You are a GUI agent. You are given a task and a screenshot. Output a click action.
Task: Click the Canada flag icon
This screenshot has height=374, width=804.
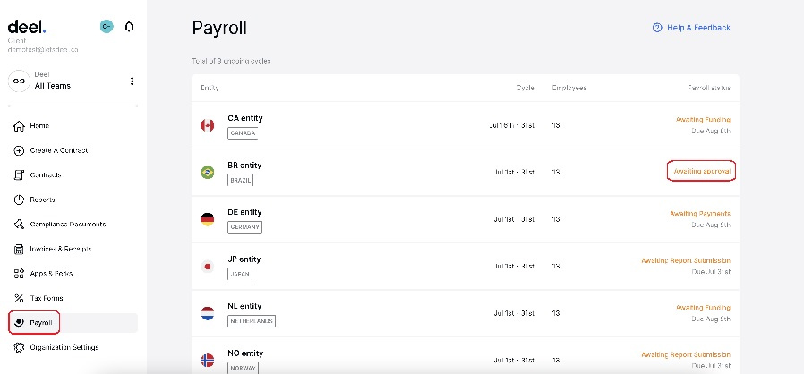coord(207,125)
